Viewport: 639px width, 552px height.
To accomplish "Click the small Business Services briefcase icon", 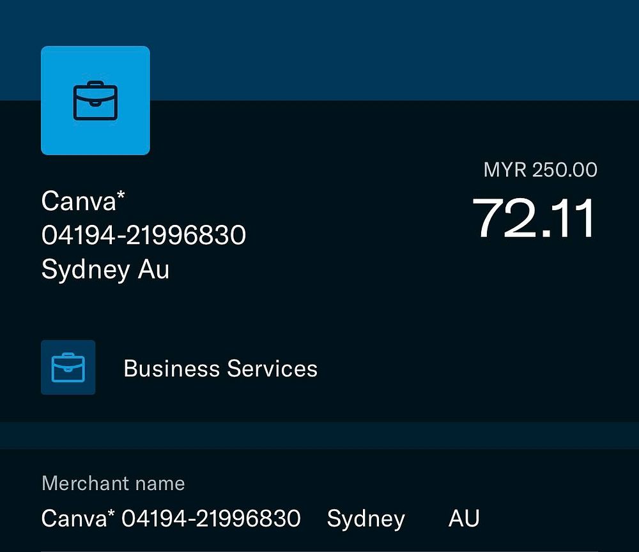I will coord(68,367).
